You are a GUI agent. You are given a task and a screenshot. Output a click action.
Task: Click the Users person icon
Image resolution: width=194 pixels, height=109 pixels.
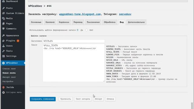[x=3, y=46]
